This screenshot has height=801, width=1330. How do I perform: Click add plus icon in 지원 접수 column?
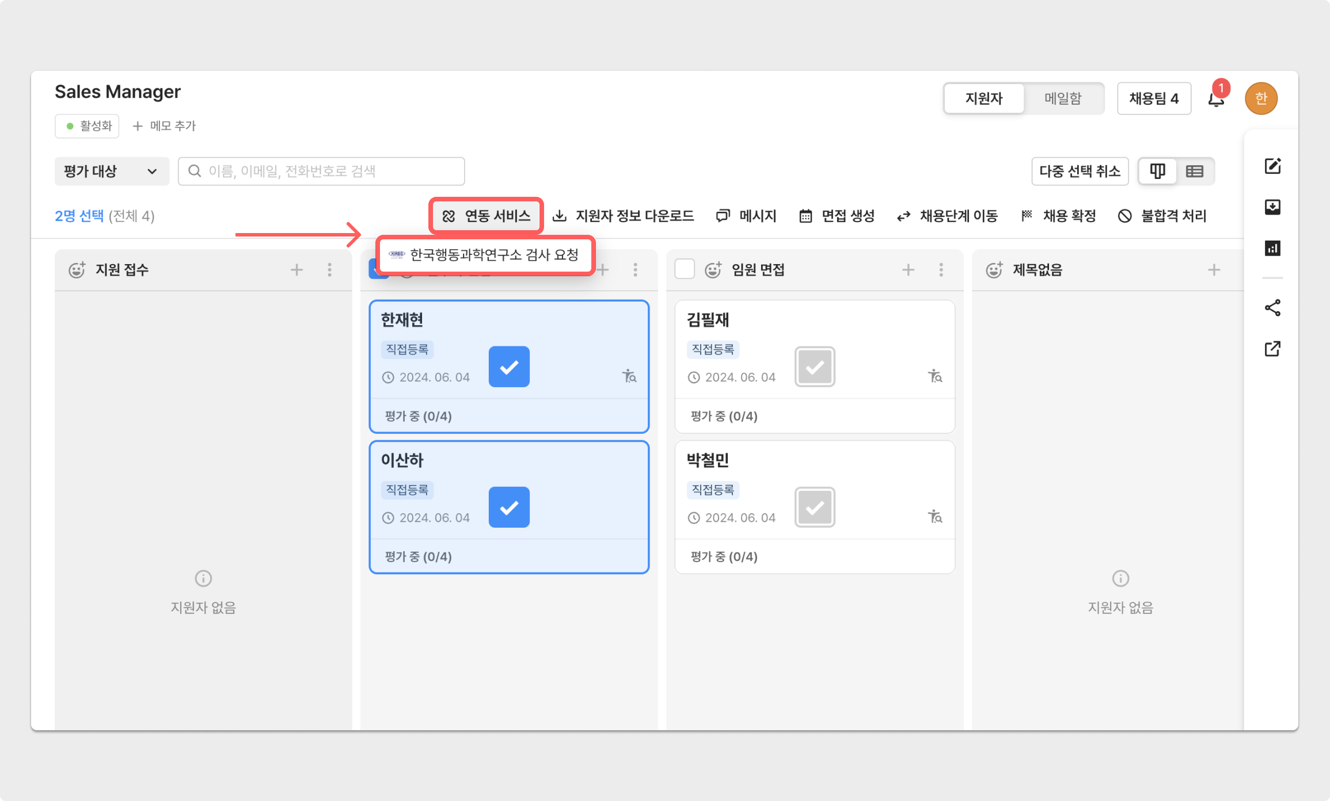pyautogui.click(x=297, y=270)
